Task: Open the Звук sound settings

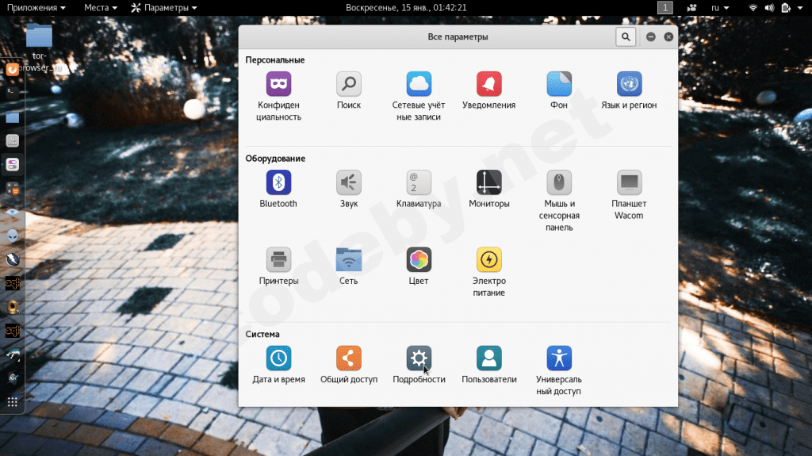Action: point(348,183)
